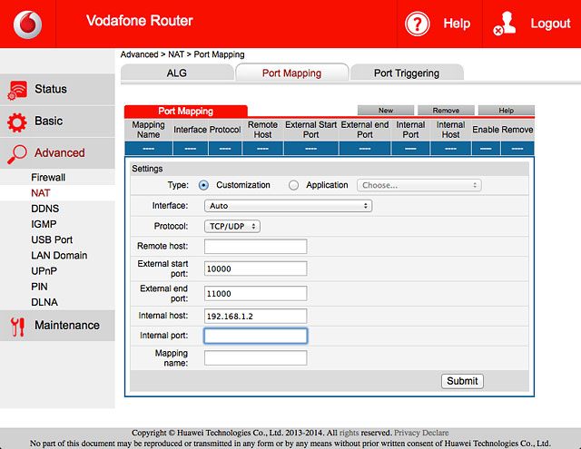Viewport: 581px width, 449px height.
Task: Focus the Remote host input field
Action: (255, 246)
